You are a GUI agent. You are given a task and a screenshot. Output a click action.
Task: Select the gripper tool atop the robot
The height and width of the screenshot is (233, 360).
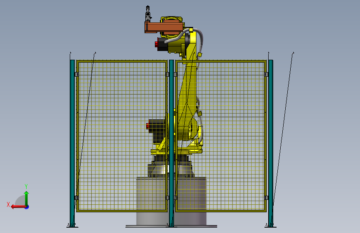click(148, 14)
